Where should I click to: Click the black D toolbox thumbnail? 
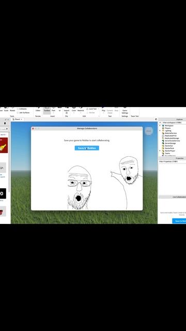tap(3, 193)
